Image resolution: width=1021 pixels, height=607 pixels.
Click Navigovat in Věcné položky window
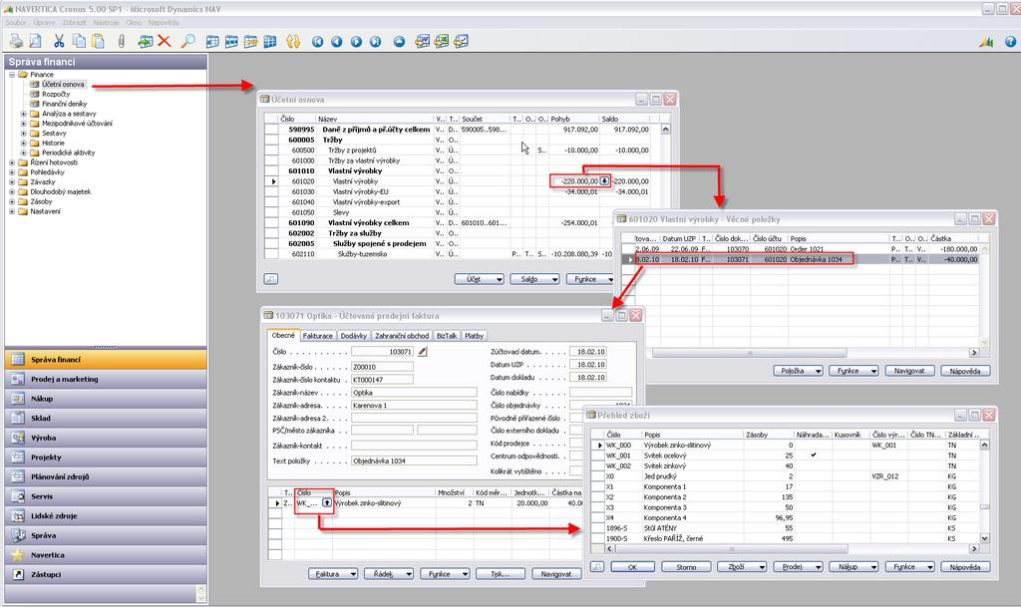click(x=910, y=371)
